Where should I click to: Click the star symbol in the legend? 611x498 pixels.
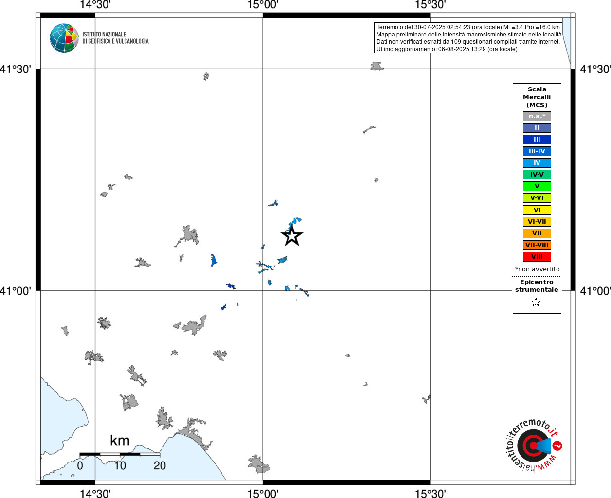pos(536,302)
